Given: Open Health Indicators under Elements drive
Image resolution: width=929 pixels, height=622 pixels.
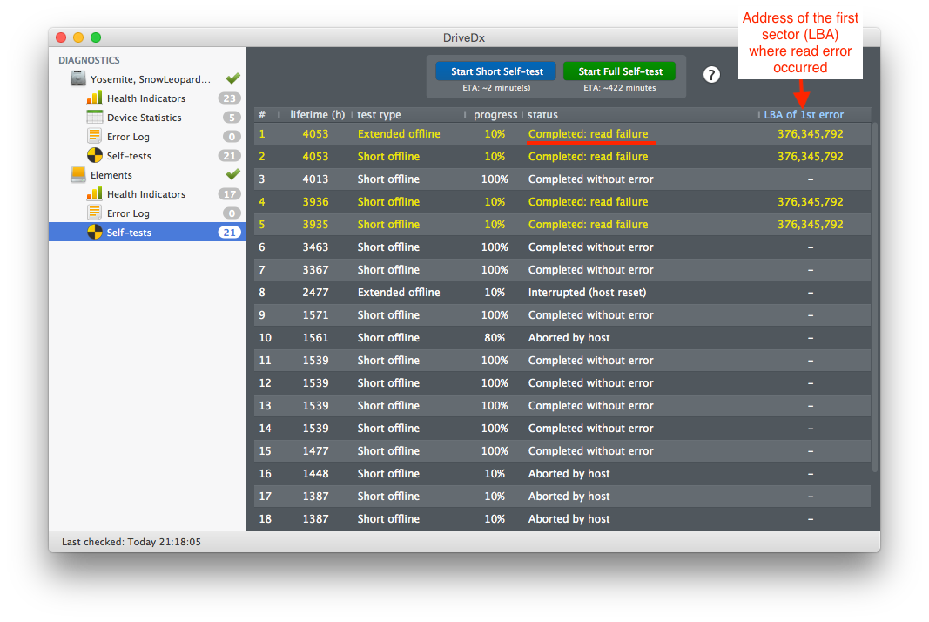Looking at the screenshot, I should pos(145,194).
